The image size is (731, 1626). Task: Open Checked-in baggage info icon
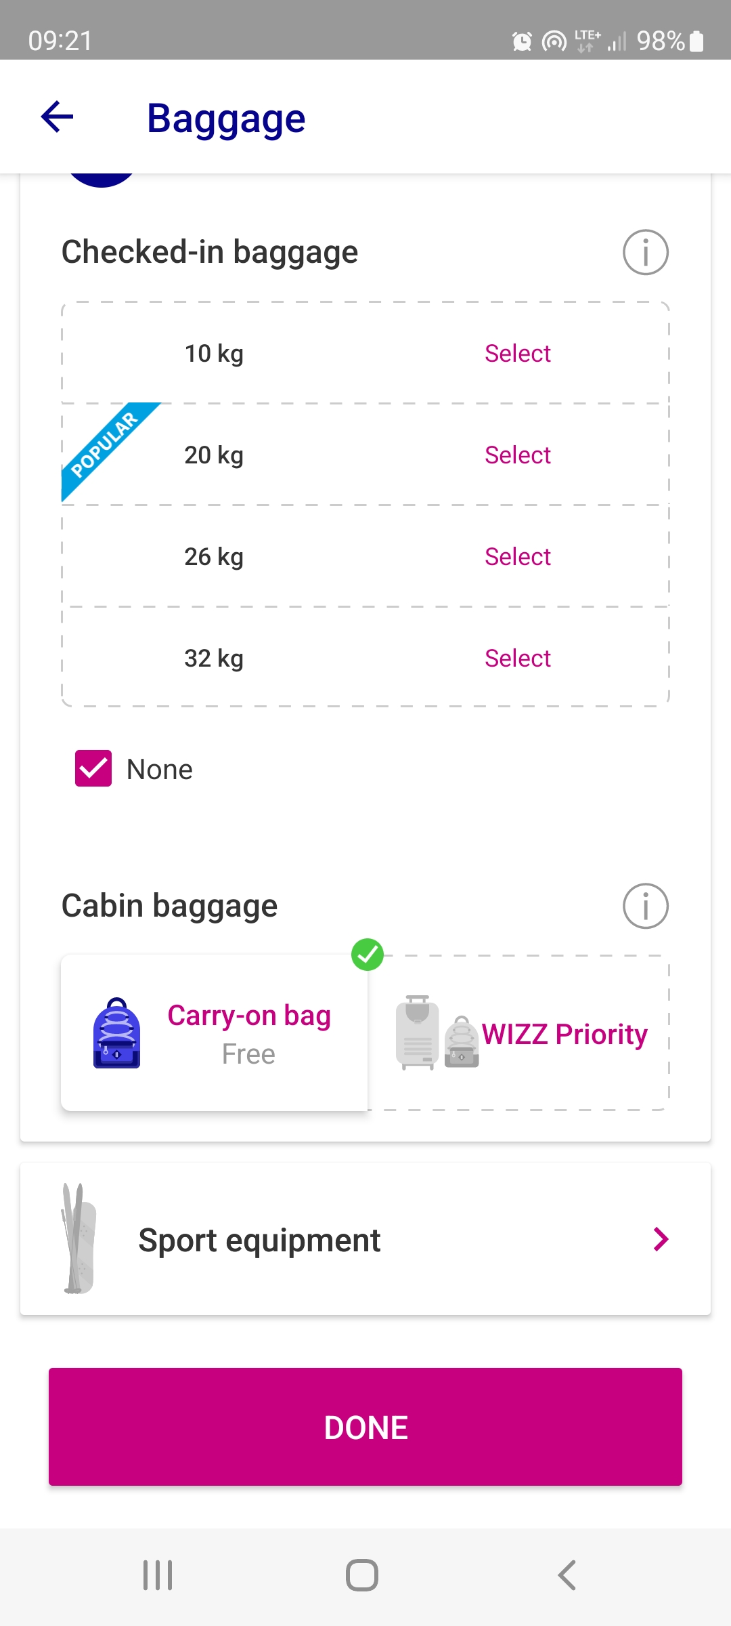click(x=645, y=253)
